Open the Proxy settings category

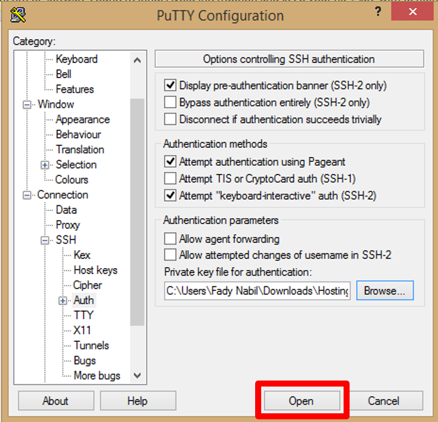pyautogui.click(x=68, y=225)
